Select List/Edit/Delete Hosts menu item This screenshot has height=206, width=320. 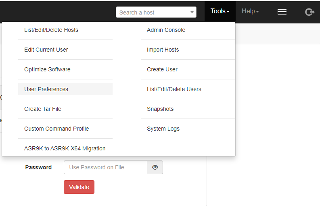51,30
